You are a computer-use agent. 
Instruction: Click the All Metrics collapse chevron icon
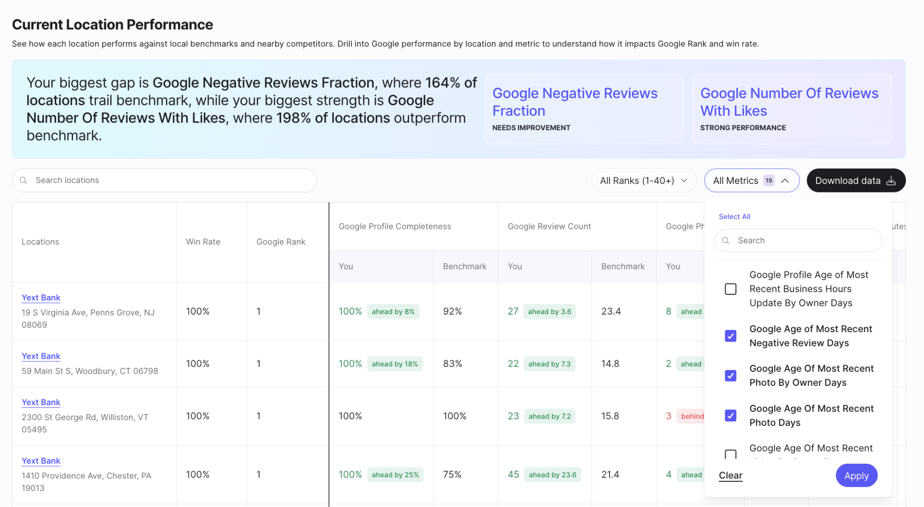click(785, 181)
